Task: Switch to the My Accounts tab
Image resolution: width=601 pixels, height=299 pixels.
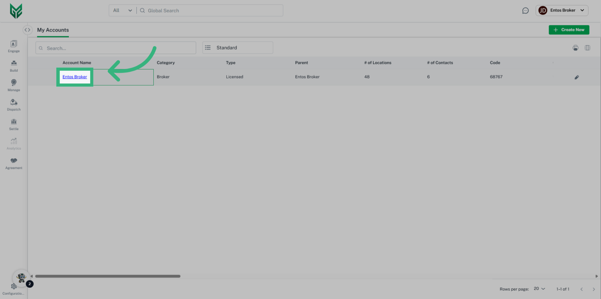Action: 53,30
